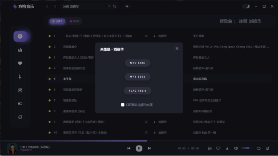
Task: Skip to next track
Action: [150, 148]
